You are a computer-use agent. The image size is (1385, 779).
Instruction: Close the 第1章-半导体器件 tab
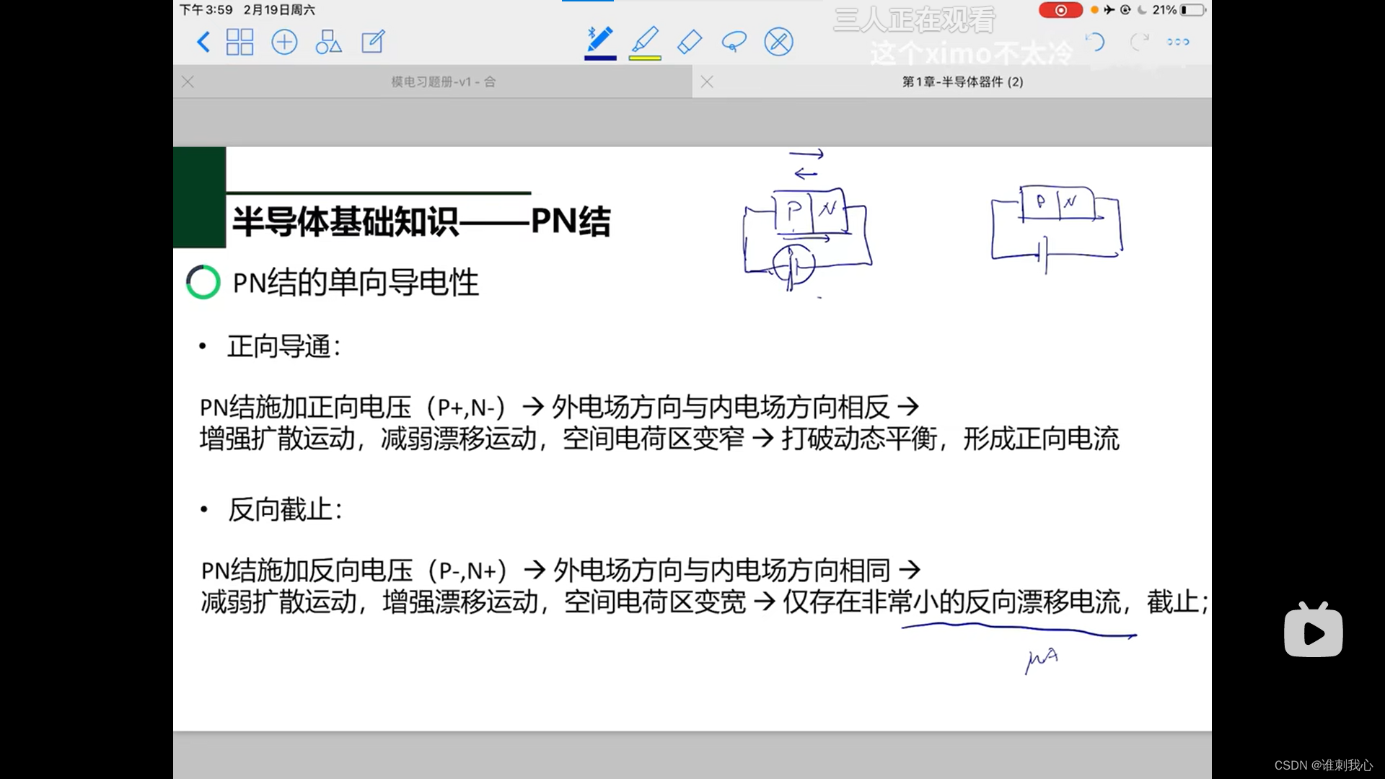pyautogui.click(x=707, y=82)
